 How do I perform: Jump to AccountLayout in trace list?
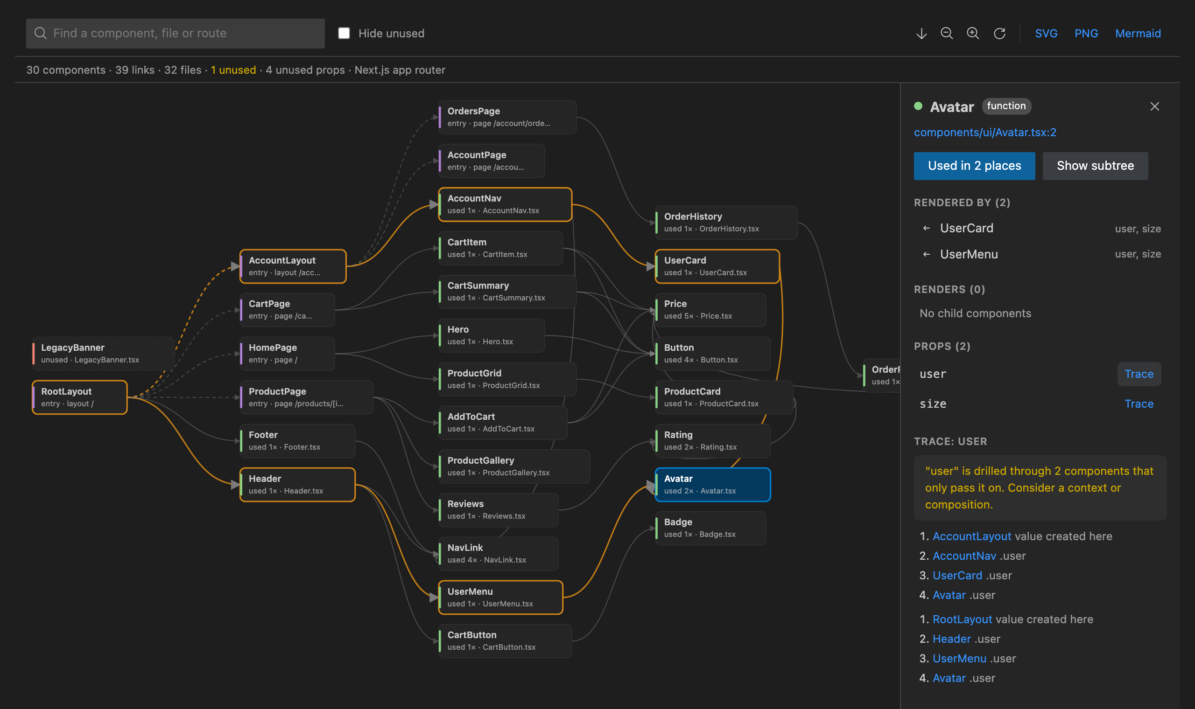click(x=972, y=536)
